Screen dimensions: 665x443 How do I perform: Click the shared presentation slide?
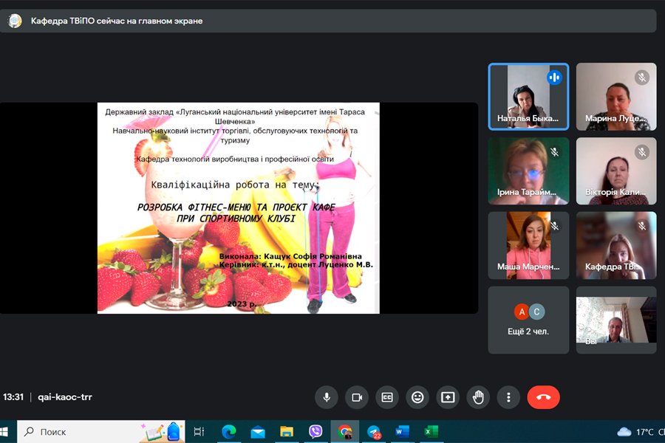pos(238,207)
